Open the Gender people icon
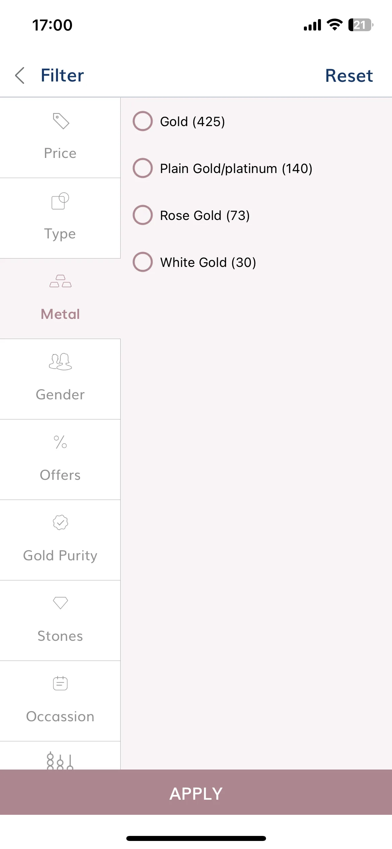The height and width of the screenshot is (849, 392). [60, 361]
